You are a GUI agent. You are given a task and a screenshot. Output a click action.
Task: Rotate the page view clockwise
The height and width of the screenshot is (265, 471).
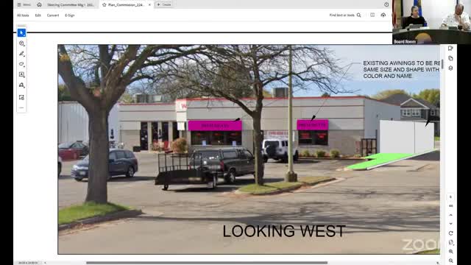[450, 233]
